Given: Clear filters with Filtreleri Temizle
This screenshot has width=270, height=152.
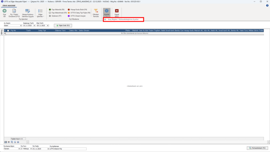Looking at the screenshot, I should [96, 13].
